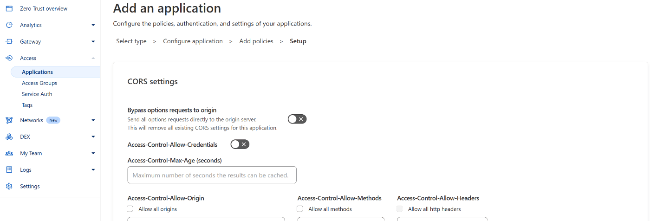
Task: Go back to Configure application step
Action: tap(193, 41)
